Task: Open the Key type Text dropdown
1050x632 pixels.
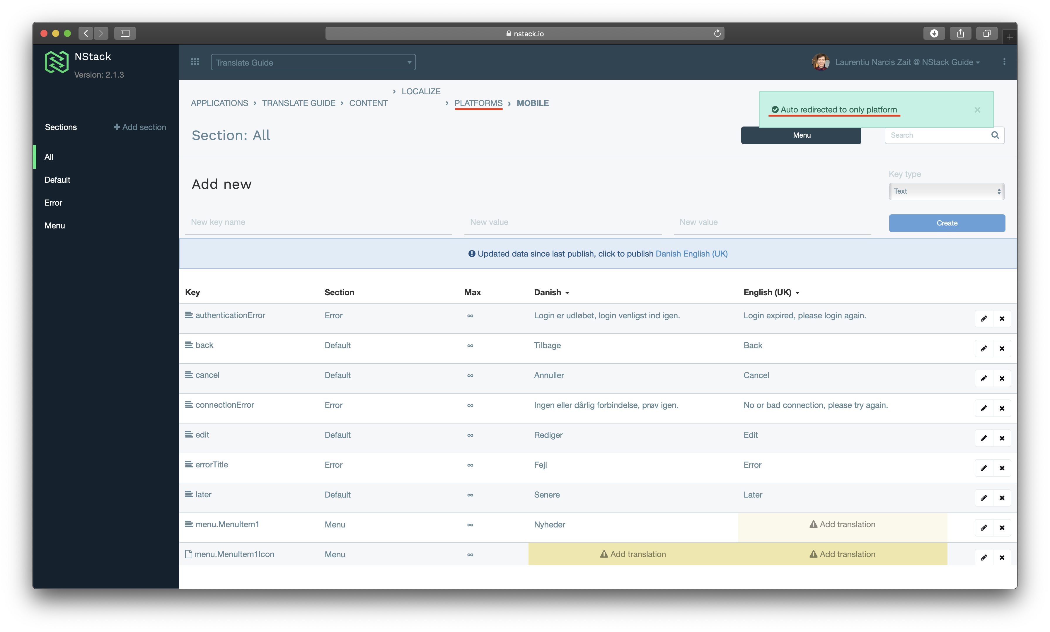Action: [x=947, y=191]
